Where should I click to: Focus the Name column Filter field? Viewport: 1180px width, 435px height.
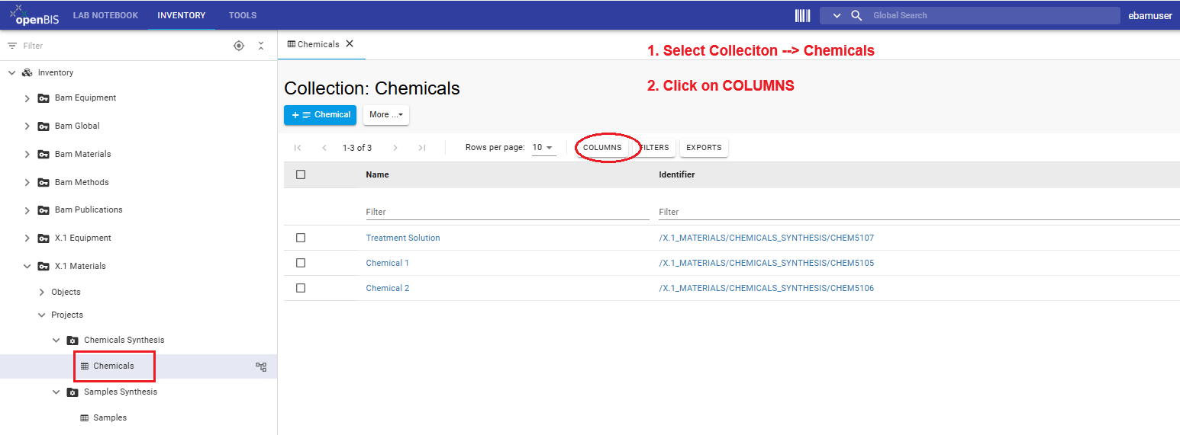(508, 212)
